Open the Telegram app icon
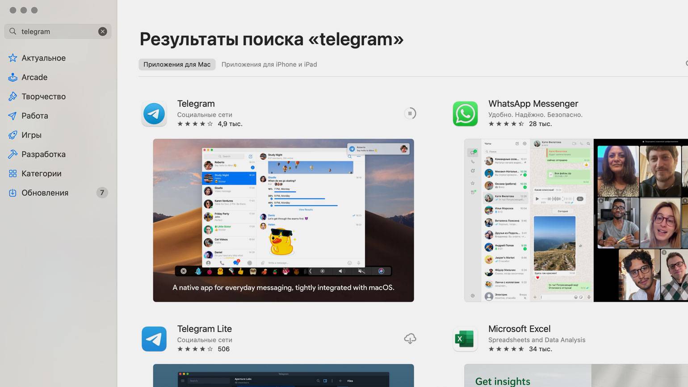688x387 pixels. 154,114
